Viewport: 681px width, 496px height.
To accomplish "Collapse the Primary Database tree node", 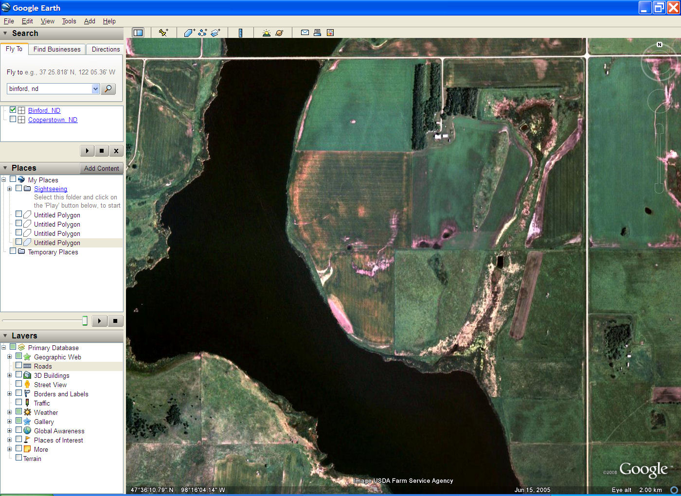I will (3, 348).
